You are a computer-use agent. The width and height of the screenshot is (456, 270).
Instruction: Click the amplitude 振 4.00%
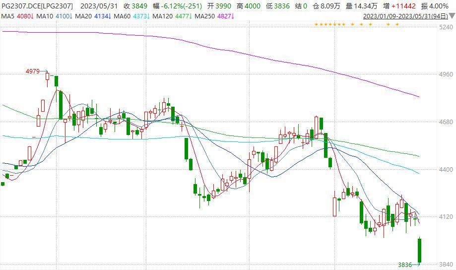[x=435, y=6]
